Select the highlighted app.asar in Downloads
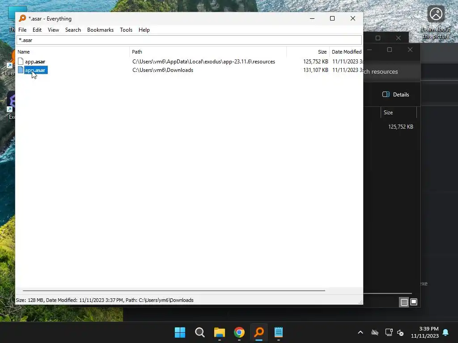This screenshot has width=458, height=343. [x=36, y=70]
